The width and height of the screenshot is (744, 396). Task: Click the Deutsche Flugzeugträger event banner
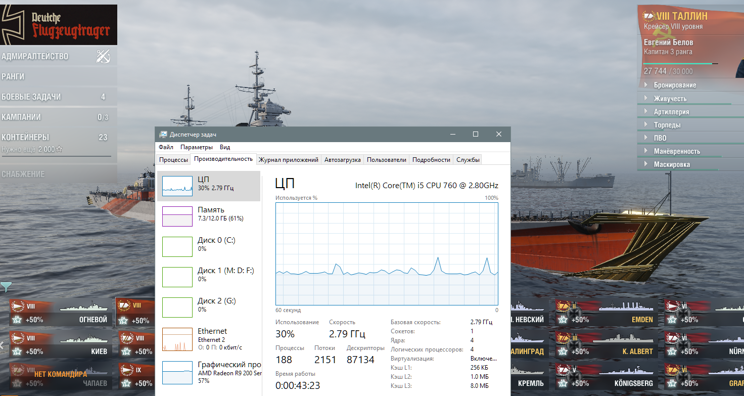[x=59, y=25]
